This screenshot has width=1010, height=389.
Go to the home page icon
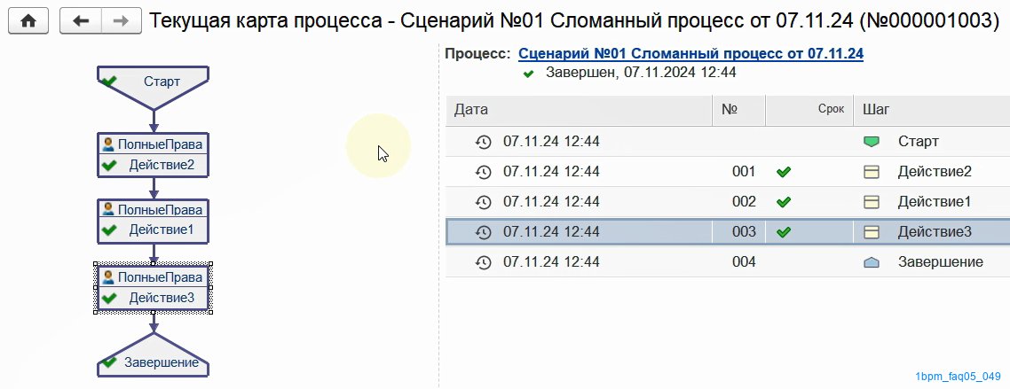[28, 21]
